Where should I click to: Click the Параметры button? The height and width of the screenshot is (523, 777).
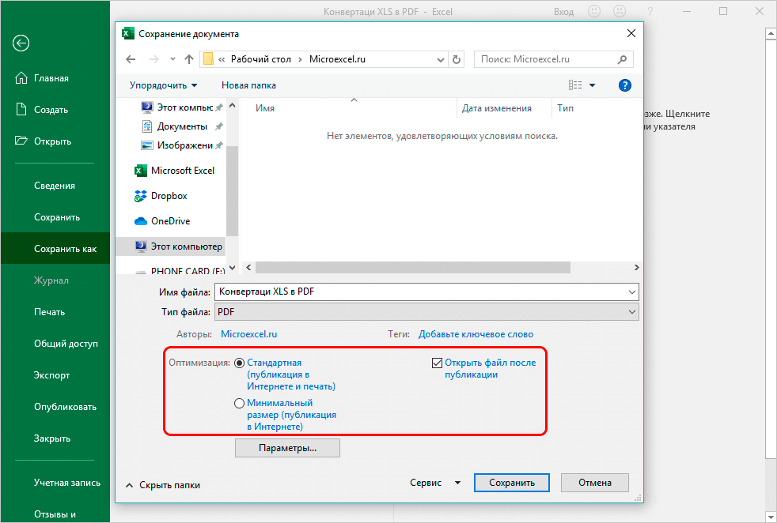[287, 447]
